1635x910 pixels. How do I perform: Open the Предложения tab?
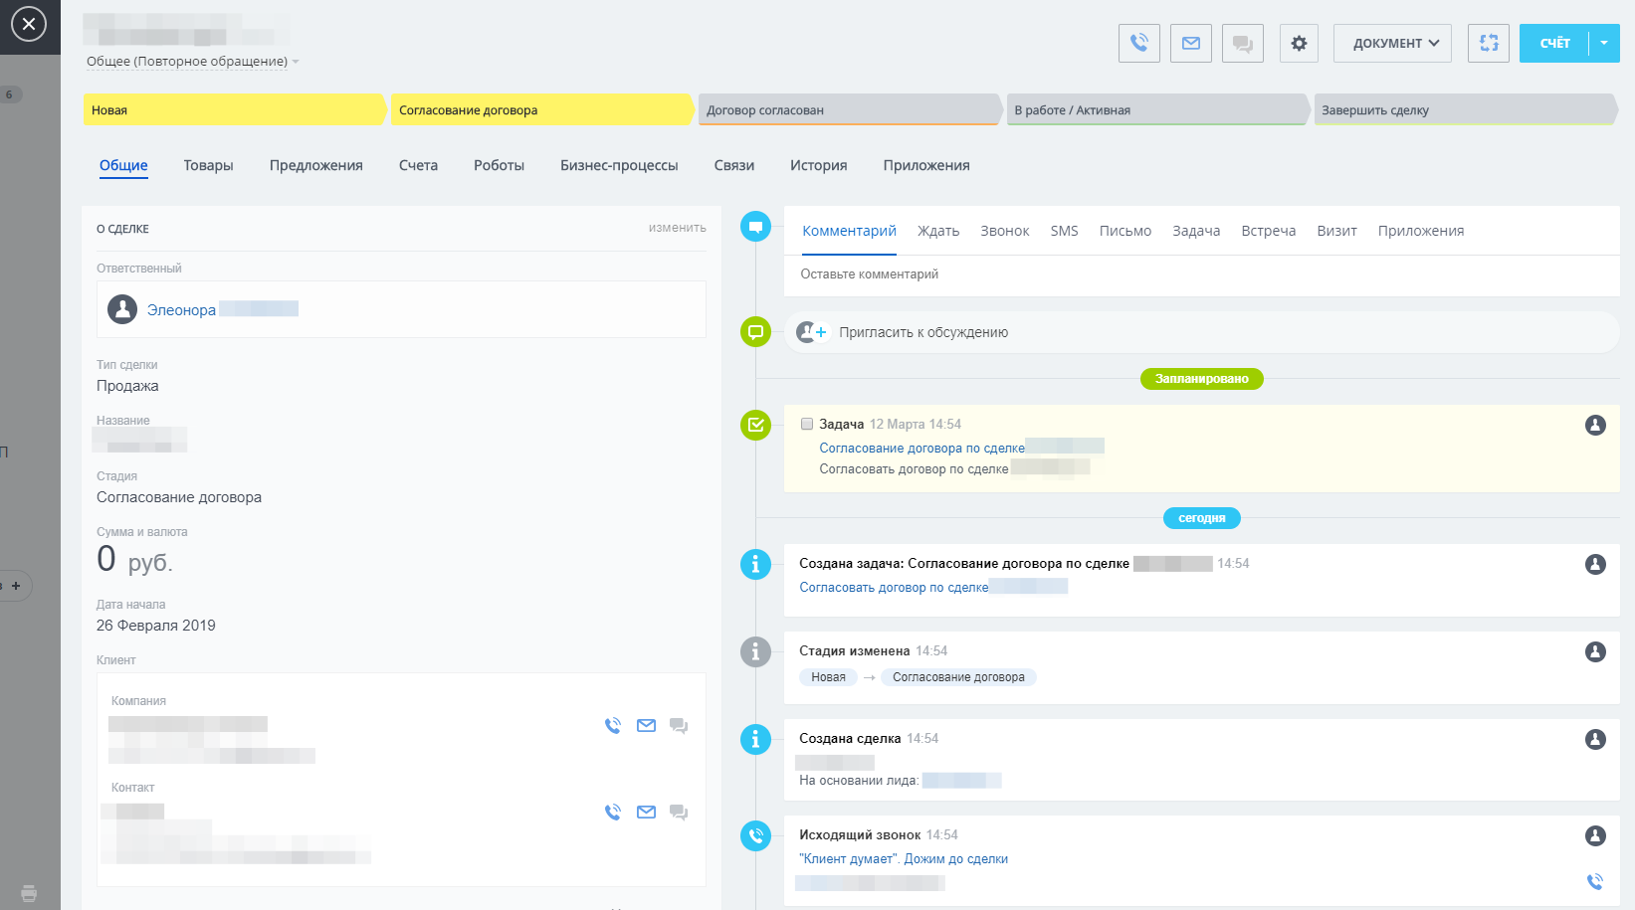point(316,165)
